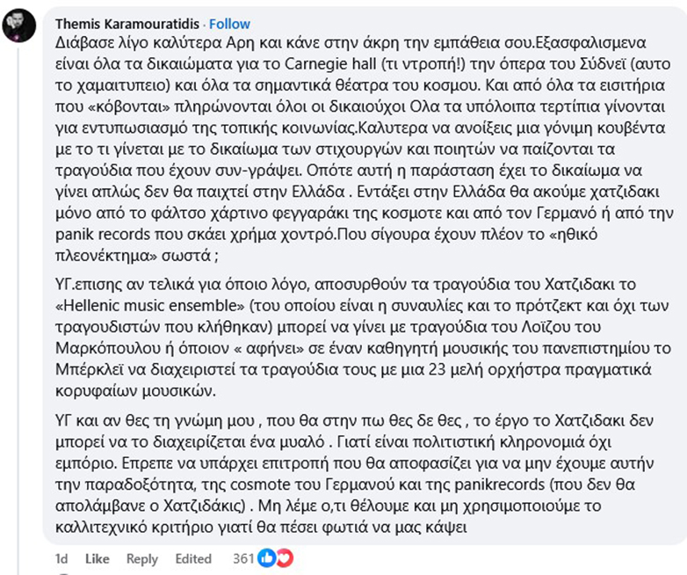687x575 pixels.
Task: View the comment's Edited history
Action: coord(193,558)
